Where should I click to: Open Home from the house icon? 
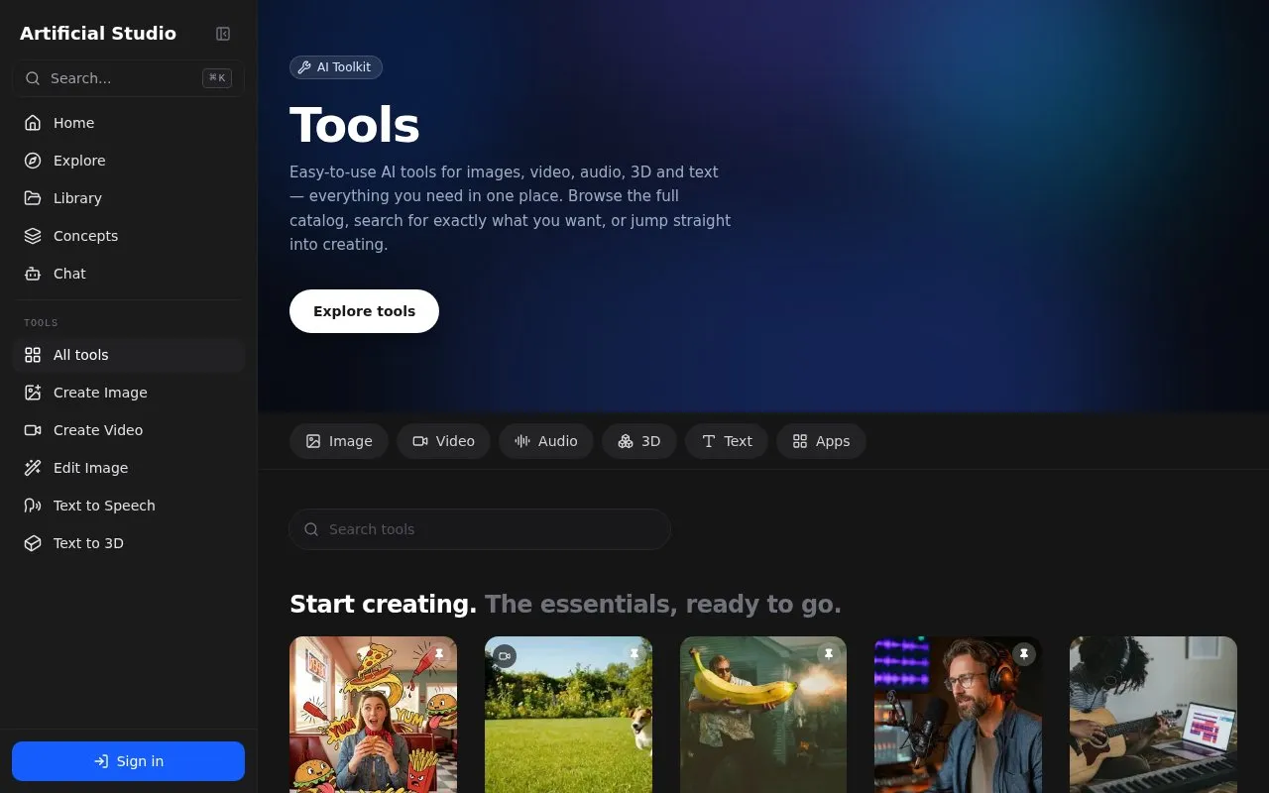tap(33, 123)
